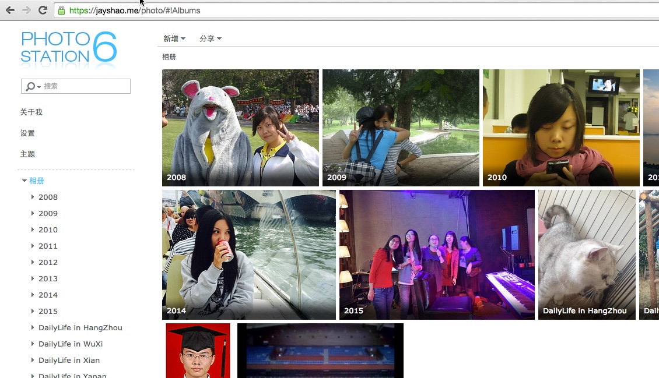Click the 相册 breadcrumb label
Viewport: 659px width, 378px height.
point(168,56)
